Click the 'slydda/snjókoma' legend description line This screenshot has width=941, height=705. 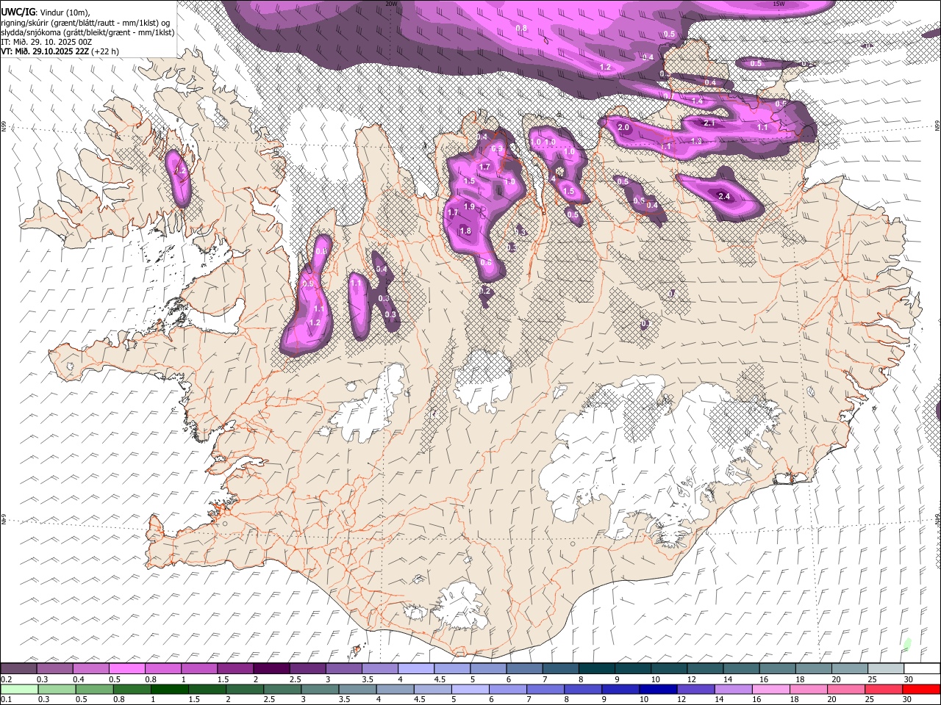pos(87,32)
